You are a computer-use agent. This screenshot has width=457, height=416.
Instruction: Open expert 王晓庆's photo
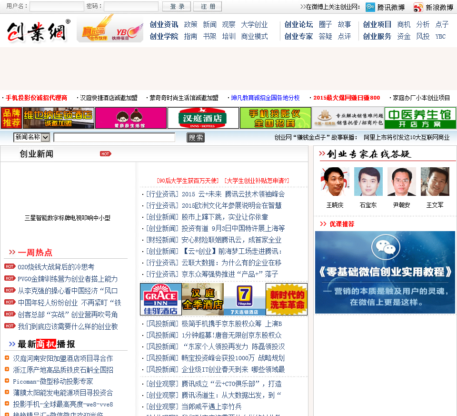point(335,182)
